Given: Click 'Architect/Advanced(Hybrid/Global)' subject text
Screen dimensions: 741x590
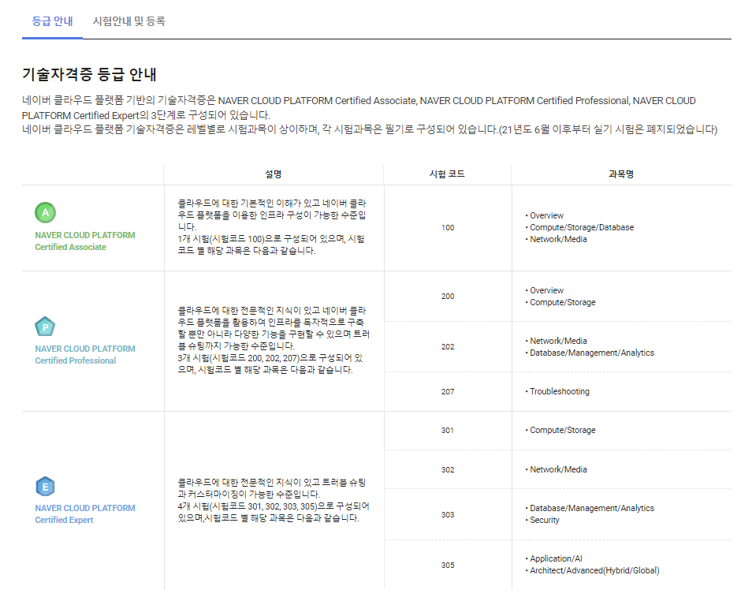Looking at the screenshot, I should click(x=594, y=570).
